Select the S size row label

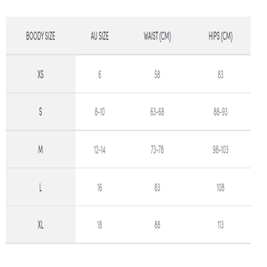40,112
